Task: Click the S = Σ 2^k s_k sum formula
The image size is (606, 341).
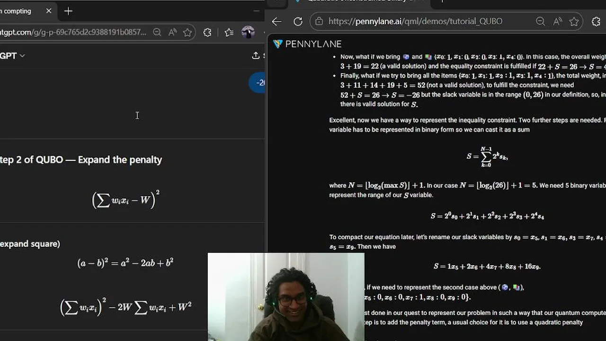Action: [487, 157]
